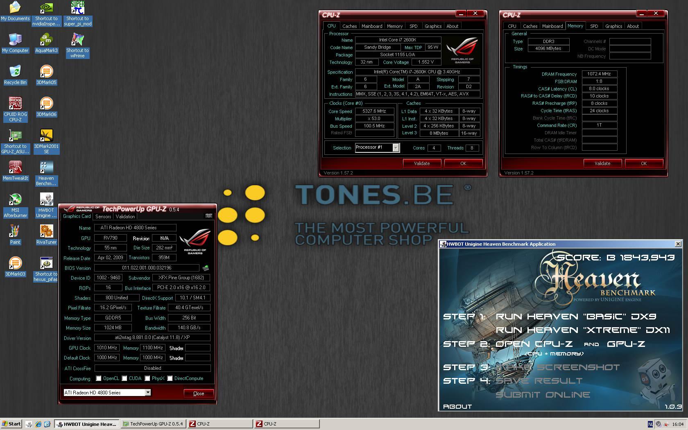
Task: Expand the Processor #1 selection dropdown
Action: [x=396, y=148]
